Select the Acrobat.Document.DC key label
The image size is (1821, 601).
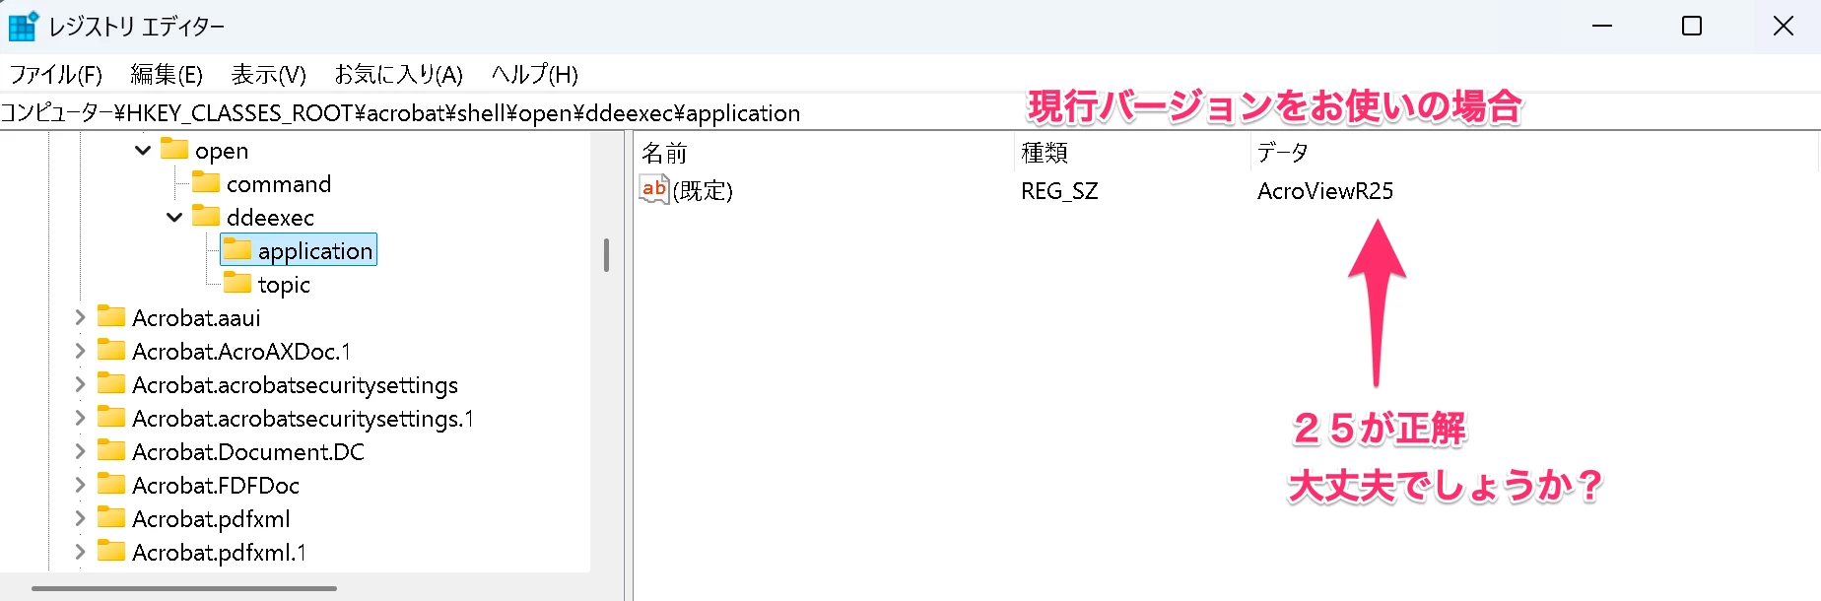click(x=248, y=452)
